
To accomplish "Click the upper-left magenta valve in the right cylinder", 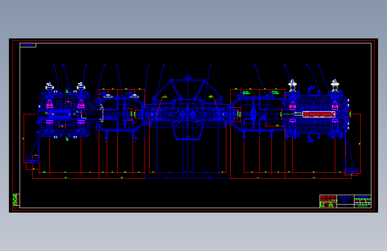I will (x=292, y=105).
